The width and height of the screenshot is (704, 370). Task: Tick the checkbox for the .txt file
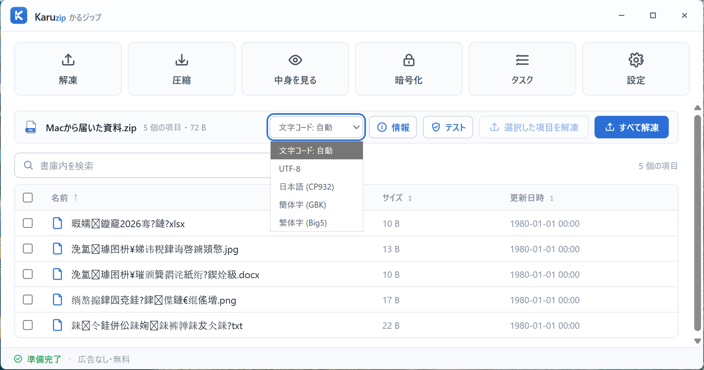point(28,325)
